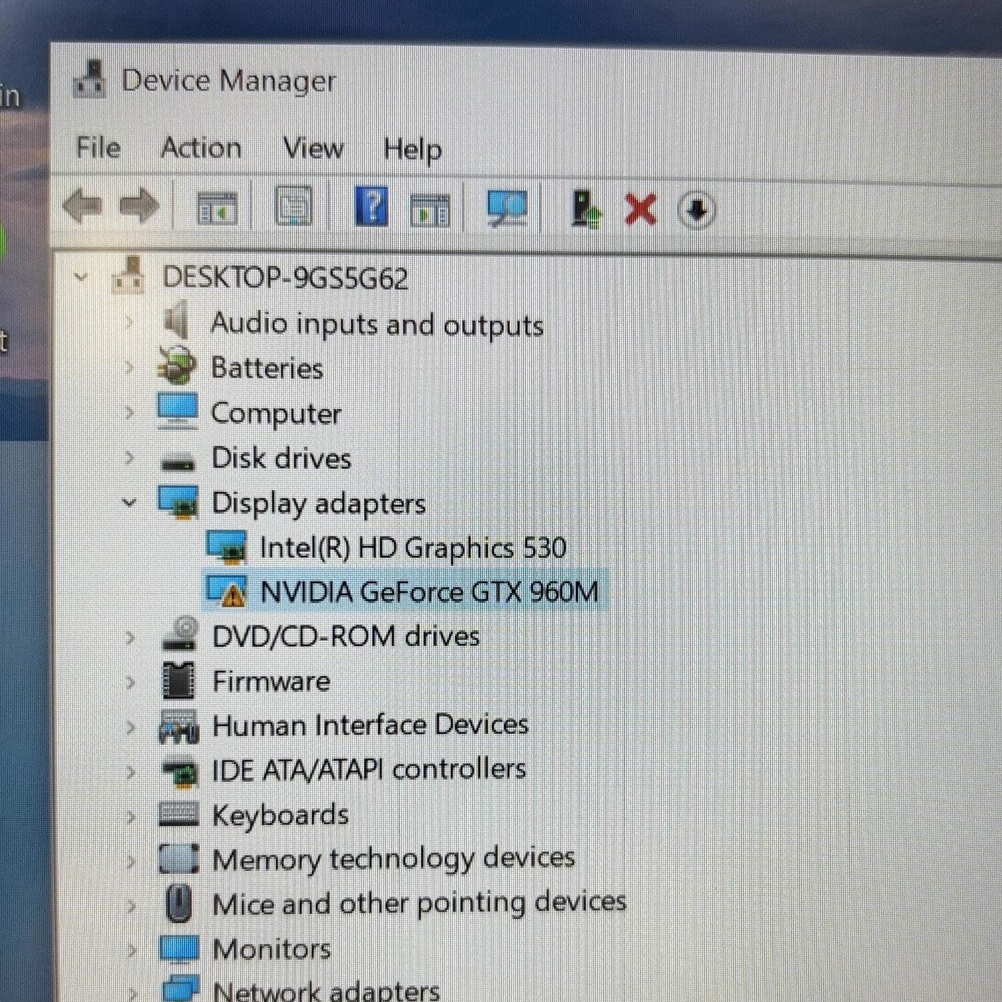Collapse the DESKTOP-9GS5G62 root node
This screenshot has width=1002, height=1002.
point(81,277)
